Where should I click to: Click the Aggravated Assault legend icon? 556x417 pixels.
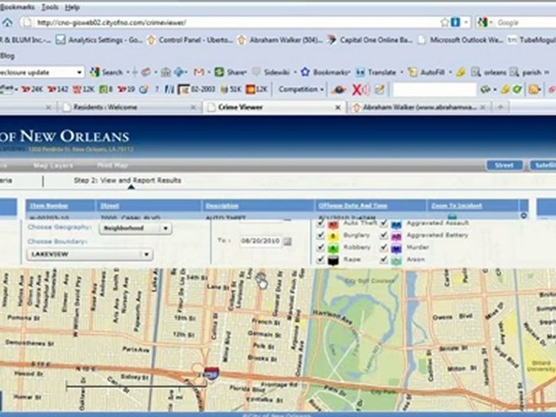coord(396,225)
